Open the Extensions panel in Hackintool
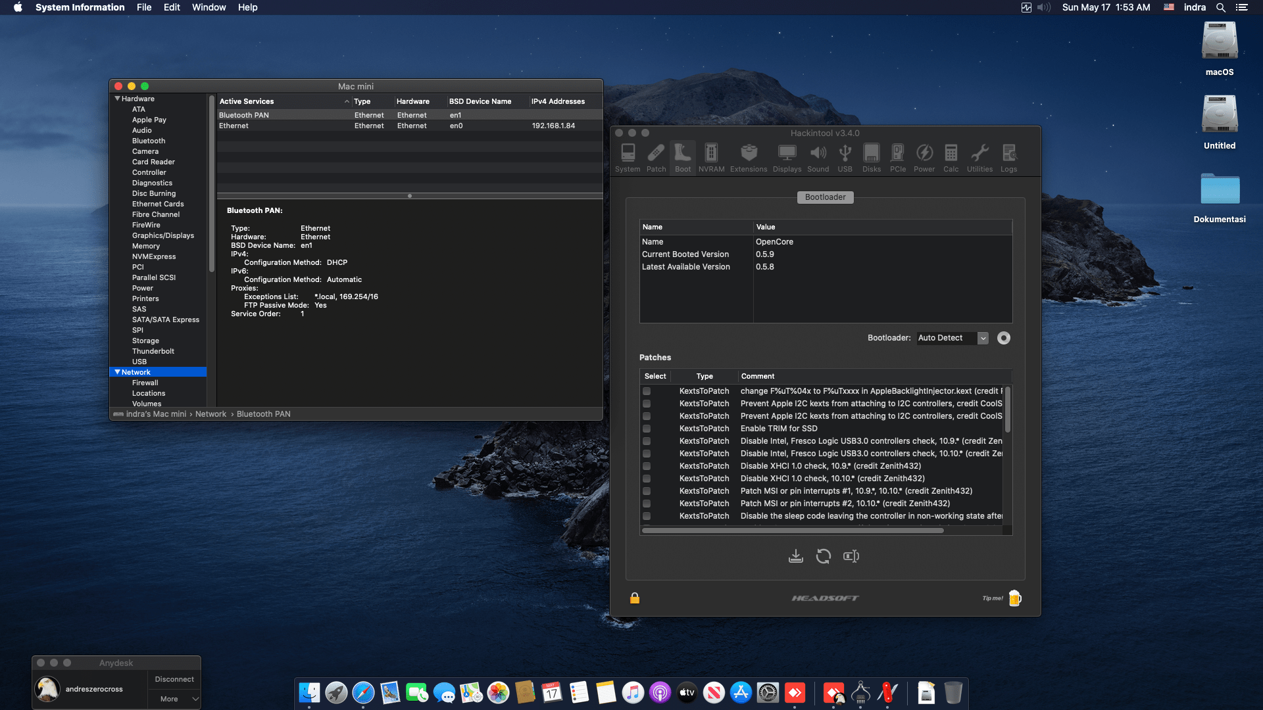The image size is (1263, 710). coord(749,158)
